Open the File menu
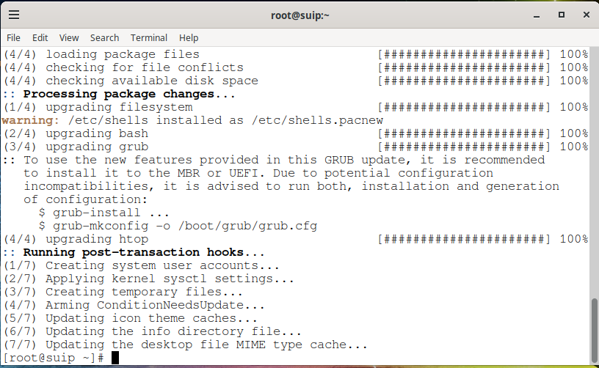The width and height of the screenshot is (599, 368). coord(13,38)
